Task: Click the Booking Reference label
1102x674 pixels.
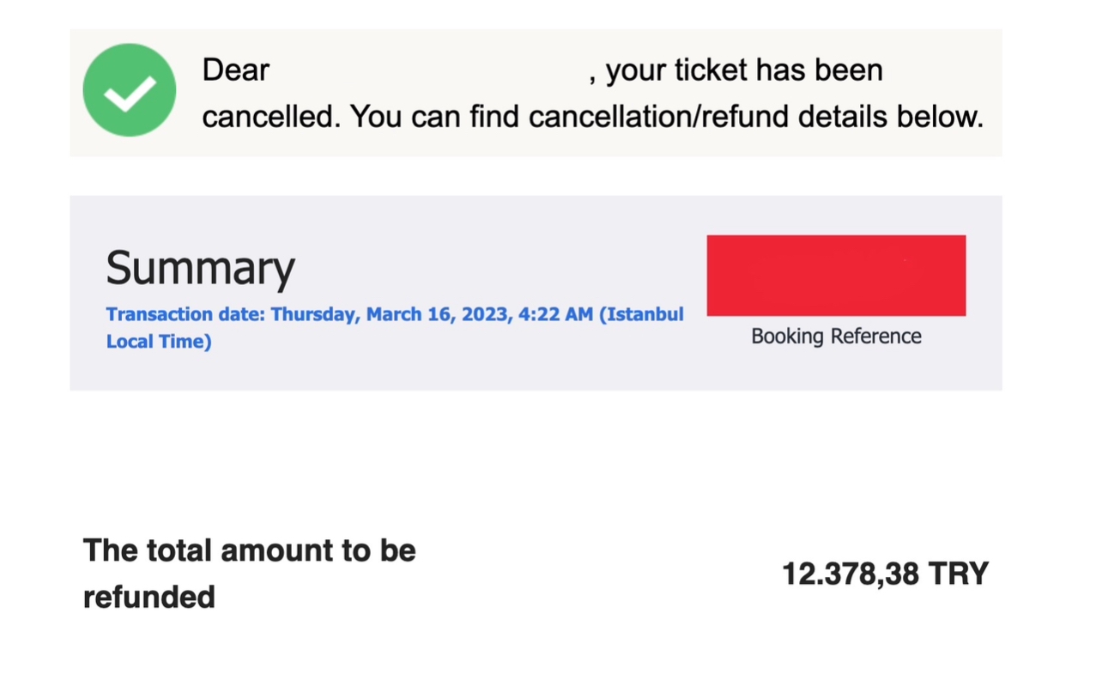Action: tap(836, 337)
